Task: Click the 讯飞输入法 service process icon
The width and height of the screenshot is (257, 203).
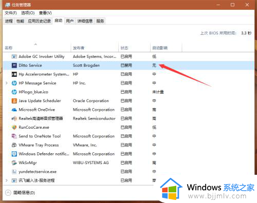Action: (x=14, y=180)
